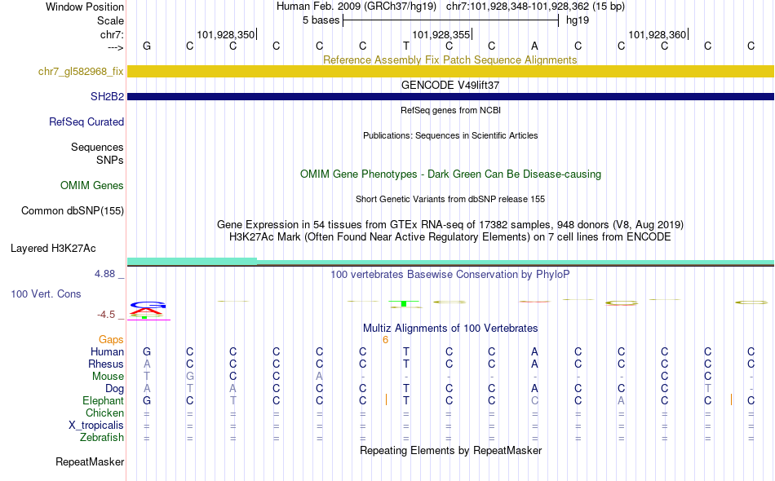Click the ---> strand direction arrow
Screen dimensions: 775x481
115,47
